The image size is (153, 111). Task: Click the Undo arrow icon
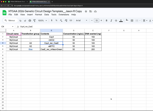[21, 21]
